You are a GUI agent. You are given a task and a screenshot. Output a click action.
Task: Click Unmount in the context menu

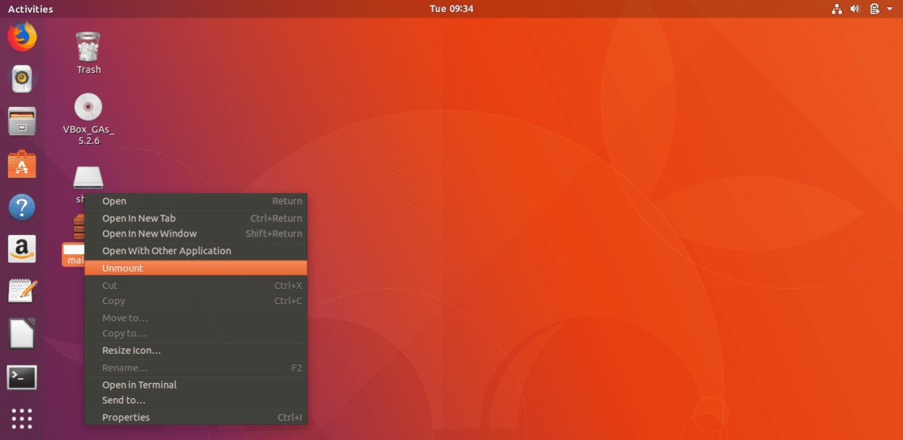196,268
